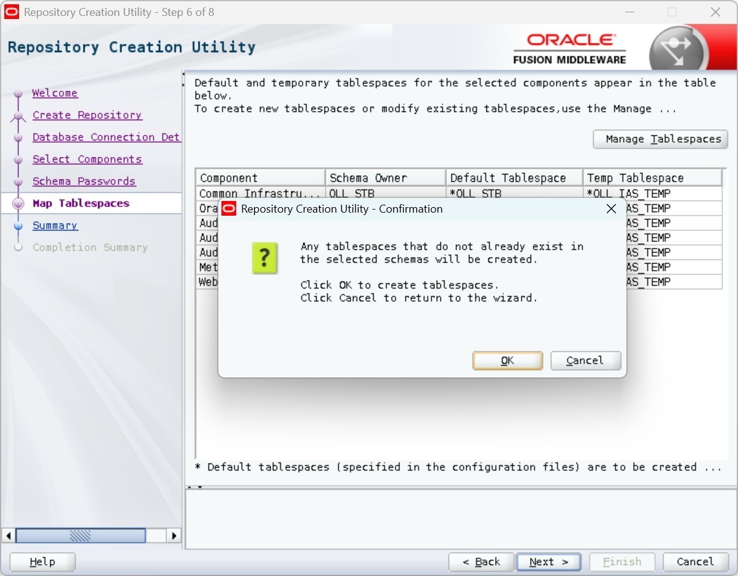Go Back to previous wizard step

point(481,562)
